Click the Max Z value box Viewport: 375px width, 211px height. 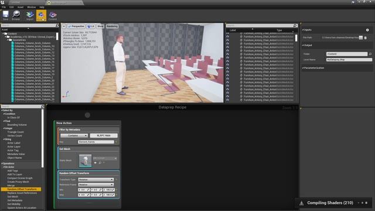[x=109, y=195]
